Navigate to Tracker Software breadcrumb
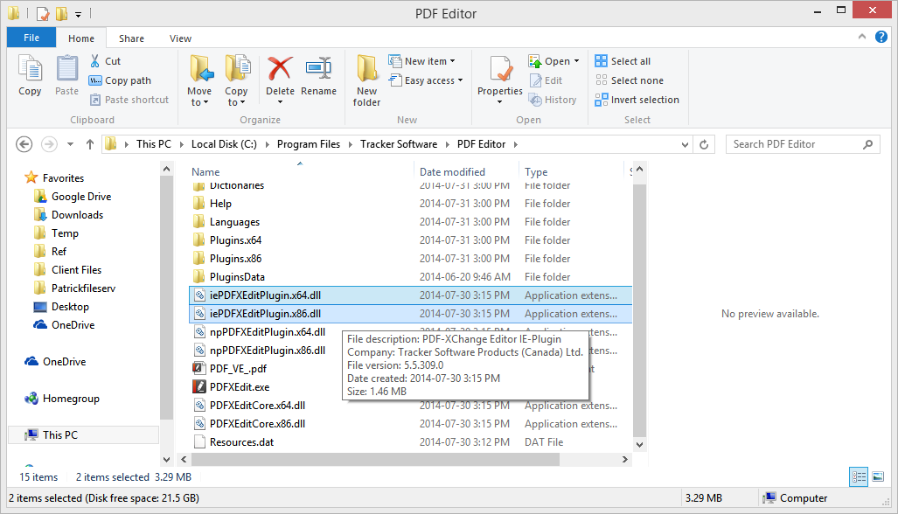898x514 pixels. [x=399, y=144]
